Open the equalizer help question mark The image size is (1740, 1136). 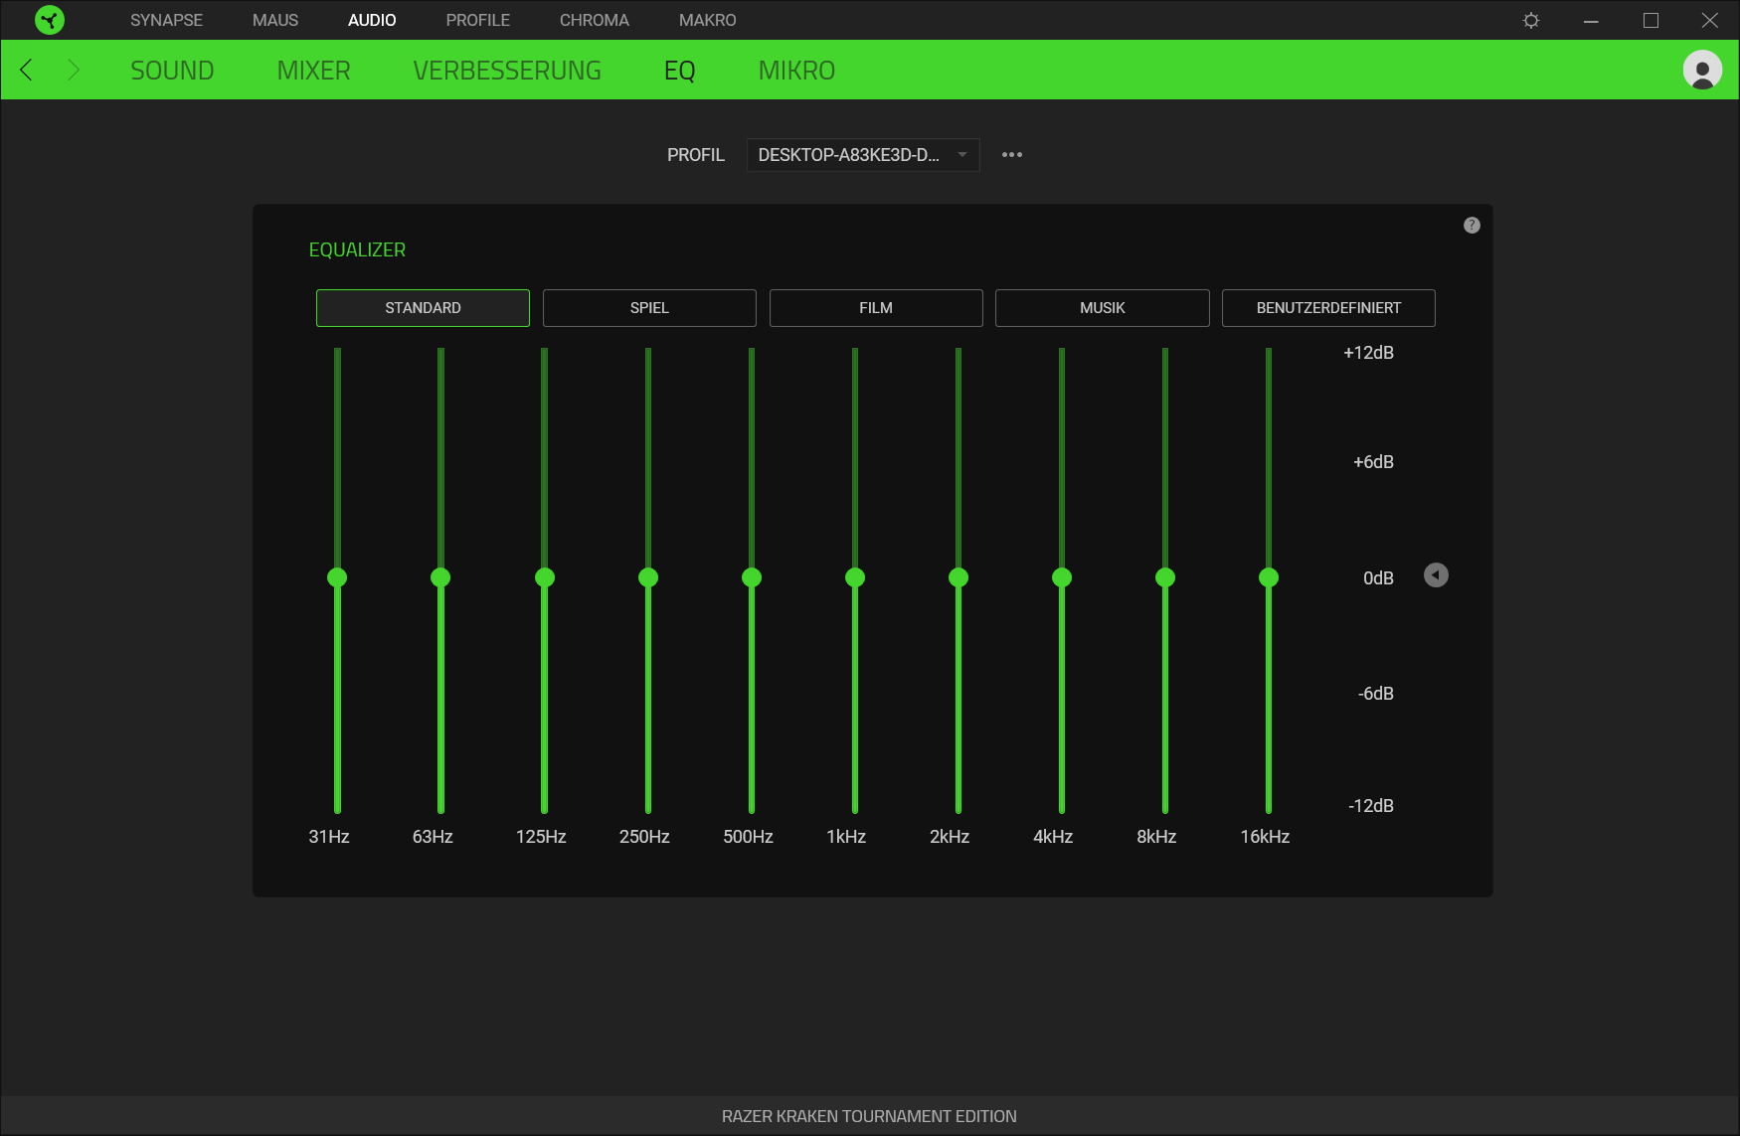coord(1472,226)
